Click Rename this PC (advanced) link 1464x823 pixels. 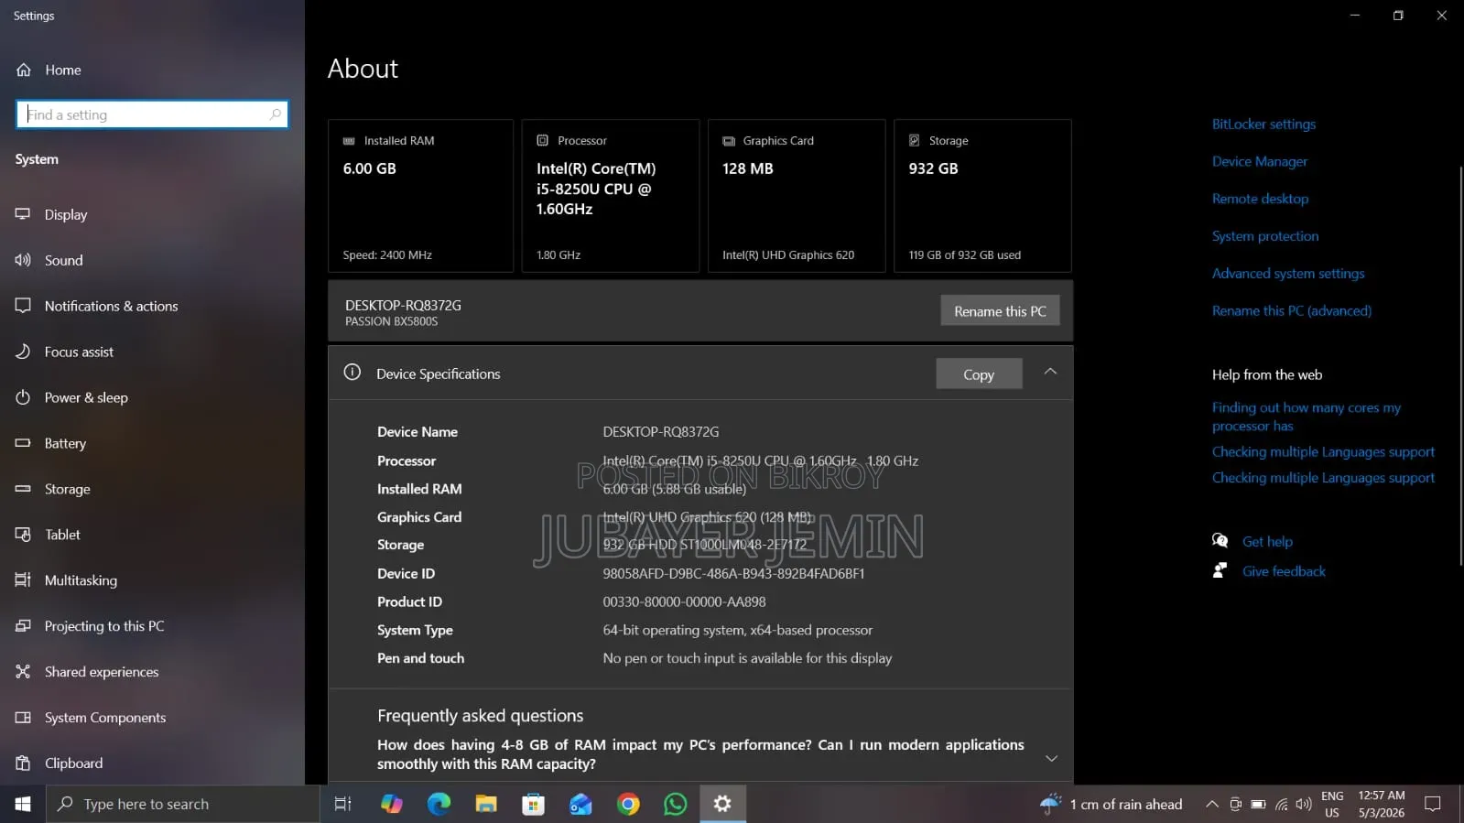(1292, 311)
